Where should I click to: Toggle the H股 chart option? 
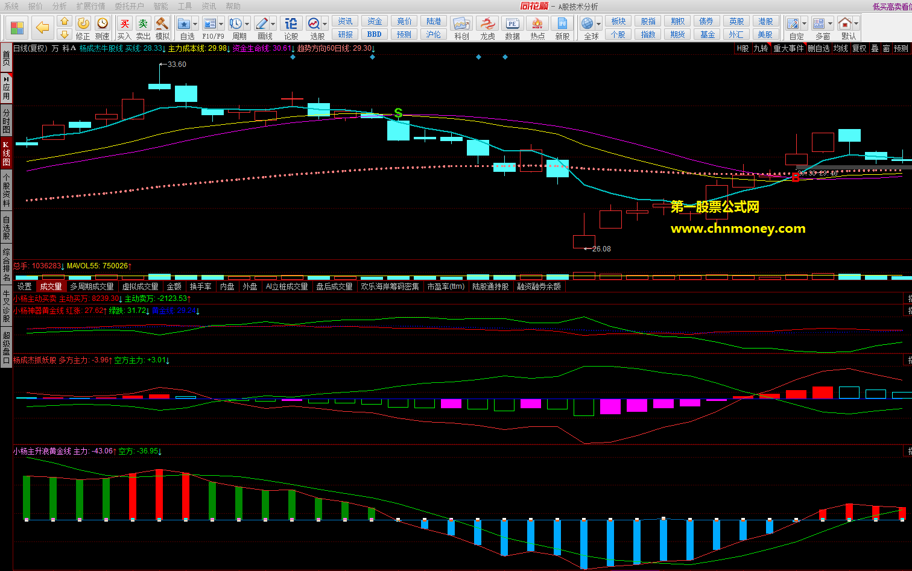tap(743, 48)
